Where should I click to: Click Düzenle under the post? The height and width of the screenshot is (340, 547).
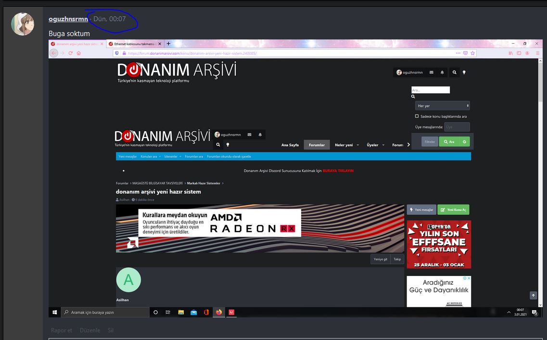click(x=90, y=330)
